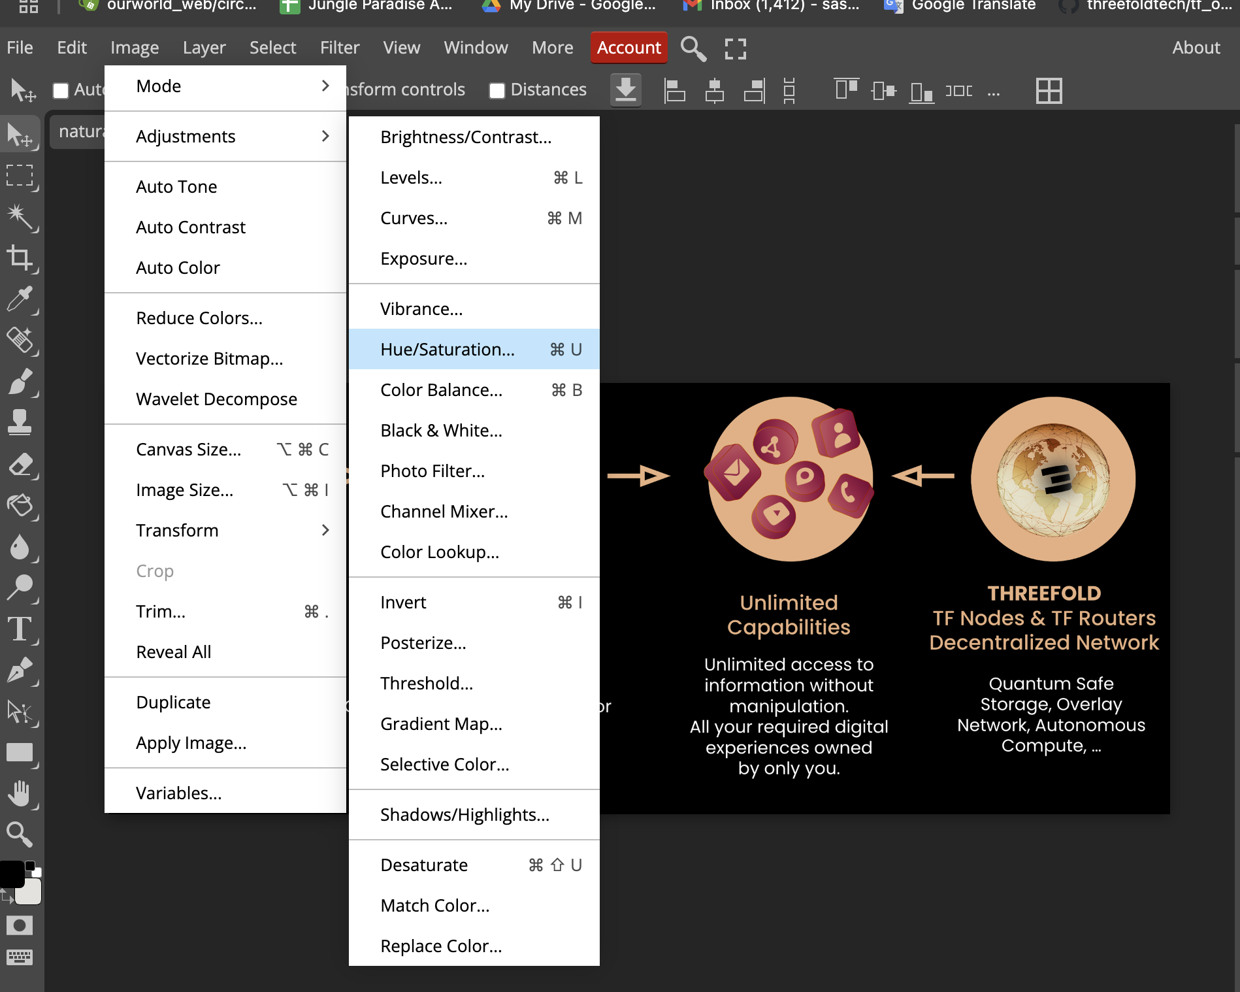This screenshot has width=1240, height=992.
Task: Select the Type tool
Action: pos(19,629)
